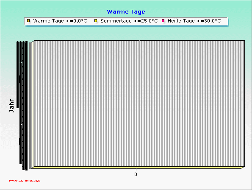The width and height of the screenshot is (252, 190).
Task: Click the red WsWin32 watermark text
Action: click(17, 181)
